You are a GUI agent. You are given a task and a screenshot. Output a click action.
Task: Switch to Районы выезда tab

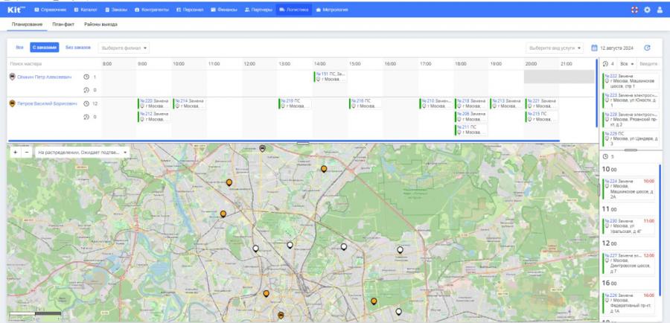pos(100,25)
